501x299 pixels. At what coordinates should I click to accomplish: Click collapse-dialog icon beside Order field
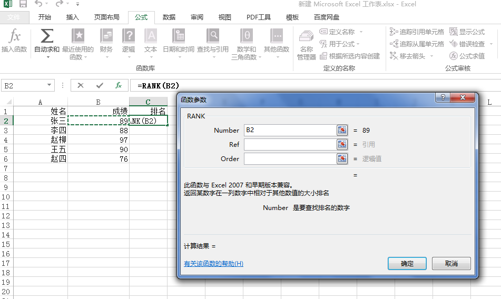tap(342, 158)
